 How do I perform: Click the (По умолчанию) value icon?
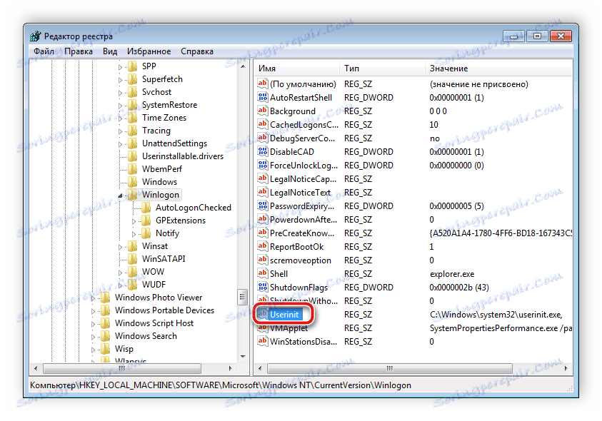tap(263, 83)
